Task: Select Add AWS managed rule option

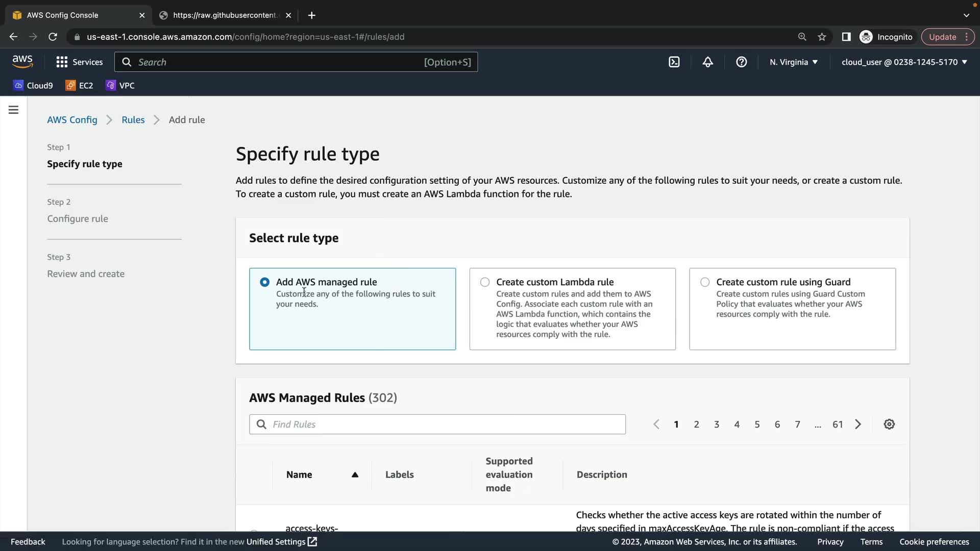Action: point(264,282)
